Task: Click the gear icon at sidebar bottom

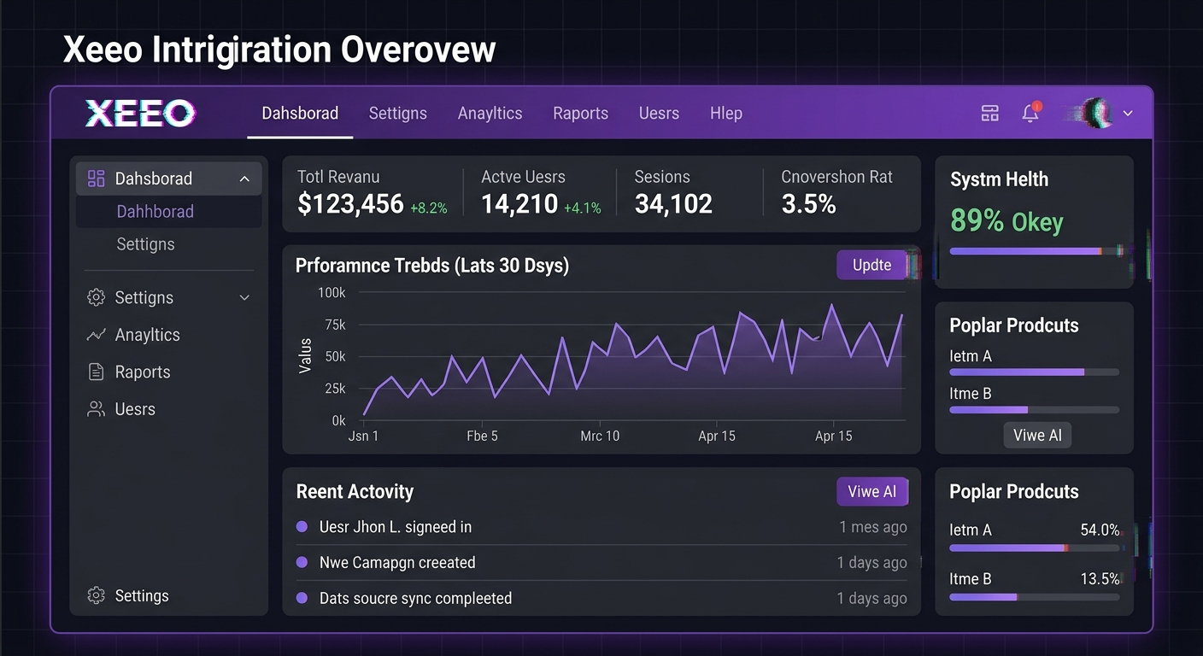Action: click(x=97, y=596)
